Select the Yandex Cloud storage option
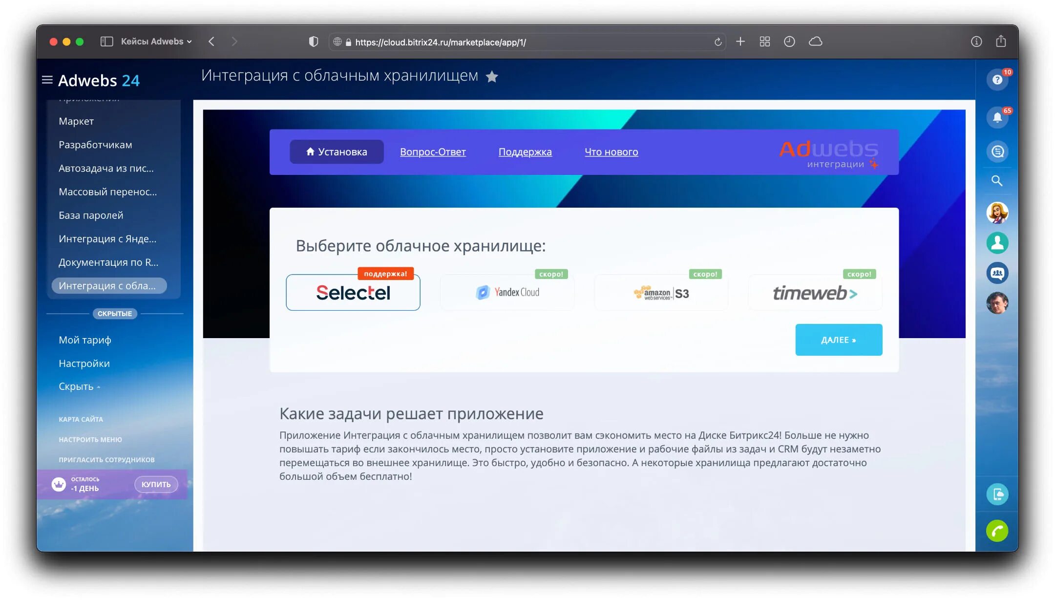Viewport: 1055px width, 600px height. 507,293
